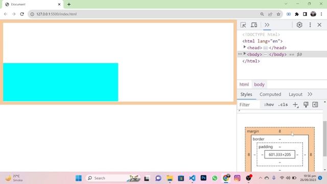Click the body breadcrumb
The height and width of the screenshot is (184, 327).
click(259, 84)
